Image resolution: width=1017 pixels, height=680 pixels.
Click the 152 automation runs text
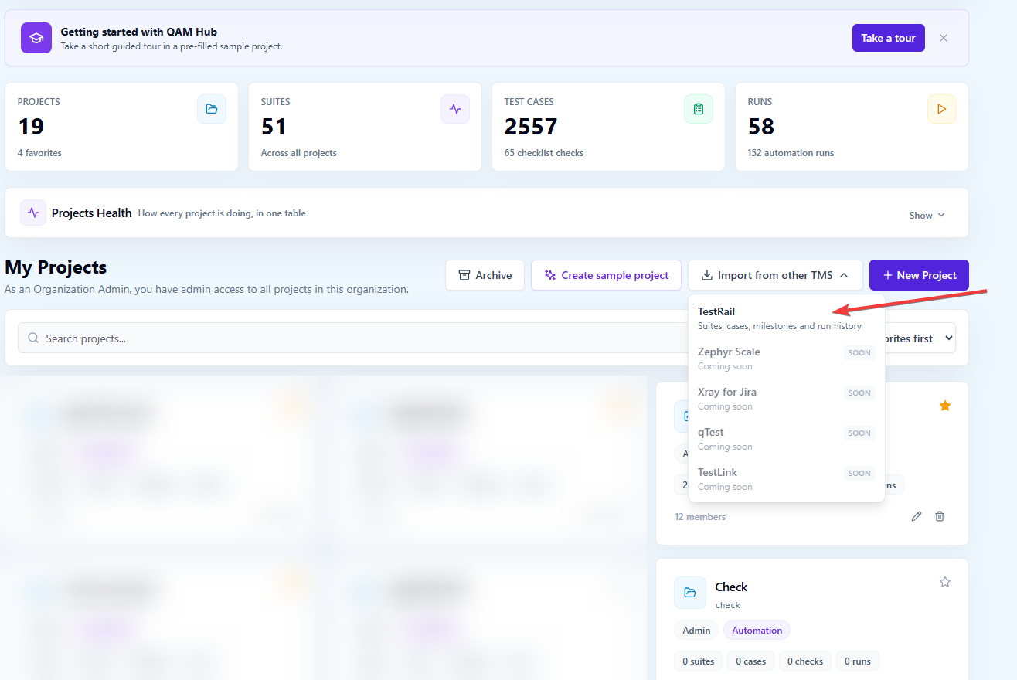pos(791,153)
